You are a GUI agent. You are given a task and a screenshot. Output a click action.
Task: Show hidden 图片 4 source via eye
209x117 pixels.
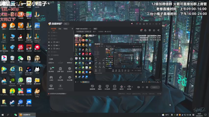coord(49,32)
